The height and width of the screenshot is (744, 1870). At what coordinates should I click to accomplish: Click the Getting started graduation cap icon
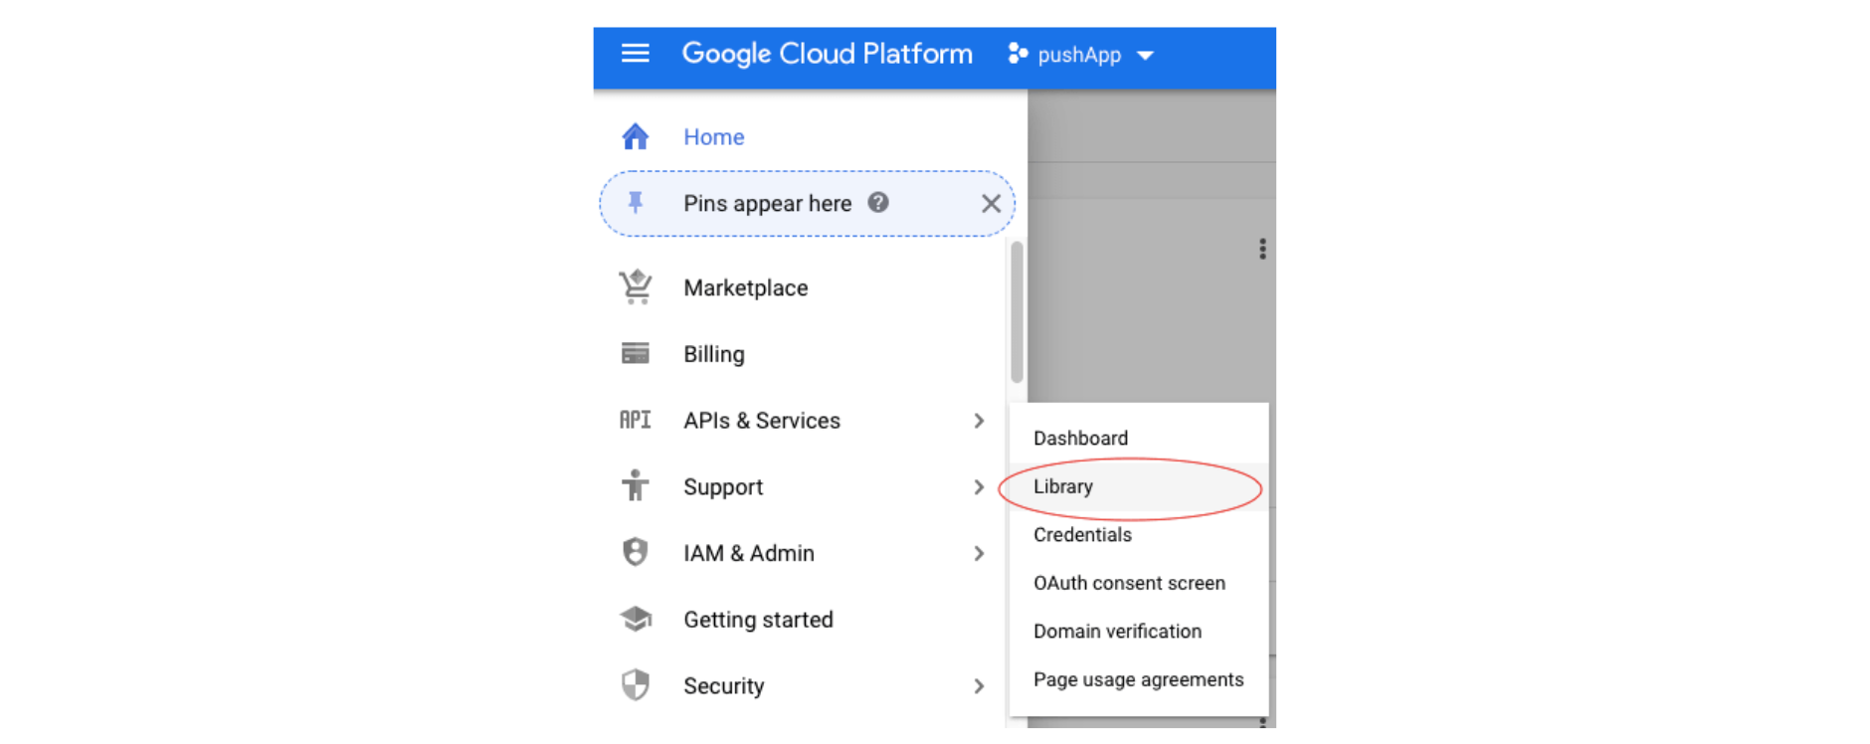(x=636, y=619)
